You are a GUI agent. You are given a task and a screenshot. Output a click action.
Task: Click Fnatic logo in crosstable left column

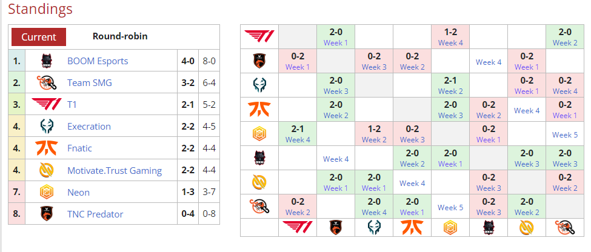click(x=259, y=110)
